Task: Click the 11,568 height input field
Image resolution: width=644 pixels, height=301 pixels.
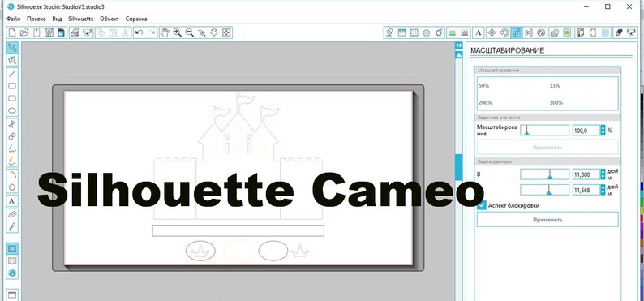Action: pos(586,190)
